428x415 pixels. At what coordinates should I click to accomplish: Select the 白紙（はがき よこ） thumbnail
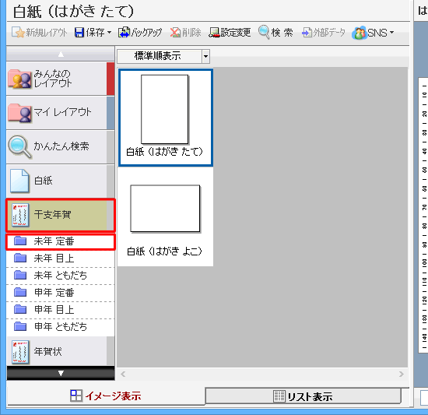(166, 217)
